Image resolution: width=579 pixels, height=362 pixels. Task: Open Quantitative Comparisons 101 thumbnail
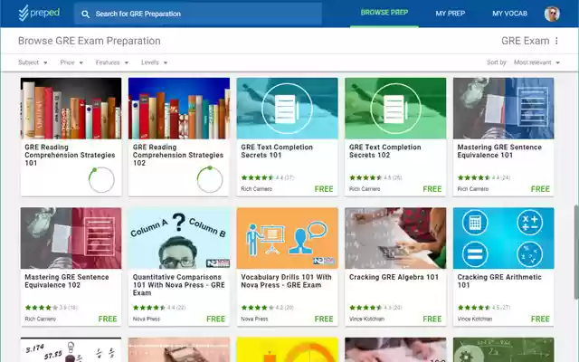(179, 238)
